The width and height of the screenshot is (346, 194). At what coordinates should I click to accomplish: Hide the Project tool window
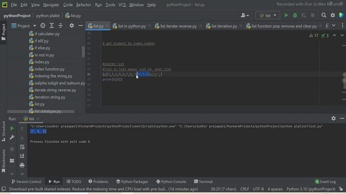pos(81,26)
